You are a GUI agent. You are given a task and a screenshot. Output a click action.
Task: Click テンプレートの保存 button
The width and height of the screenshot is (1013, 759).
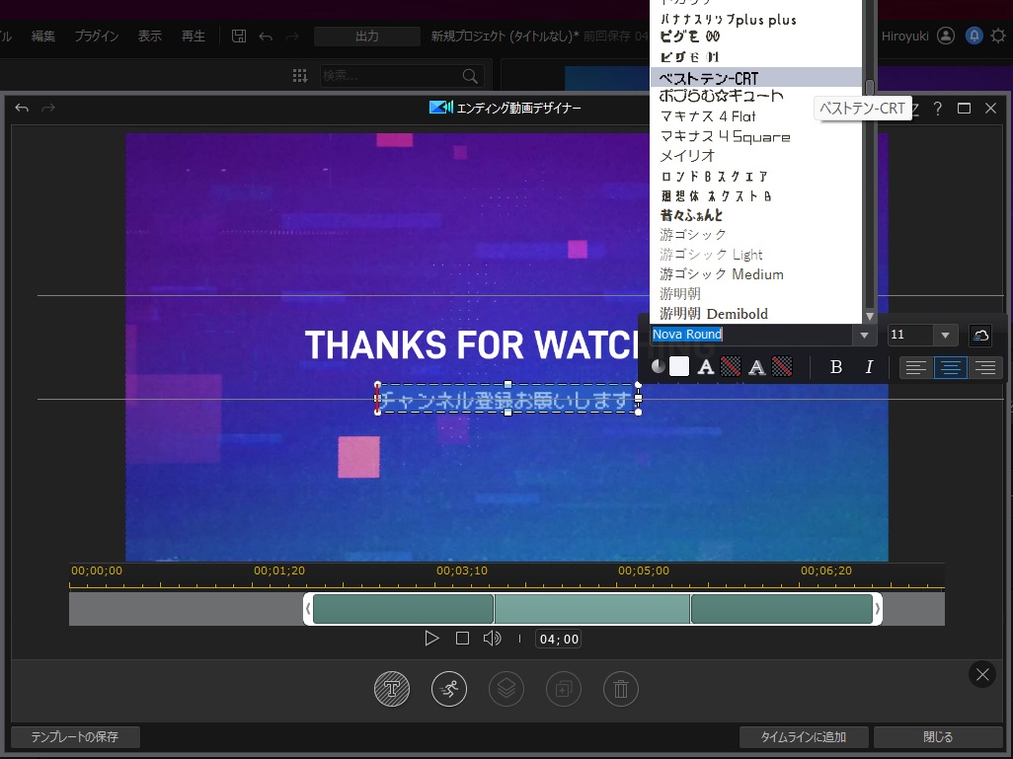point(75,737)
